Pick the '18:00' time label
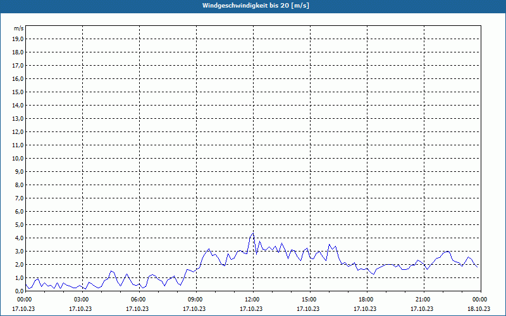This screenshot has width=506, height=316. (366, 300)
